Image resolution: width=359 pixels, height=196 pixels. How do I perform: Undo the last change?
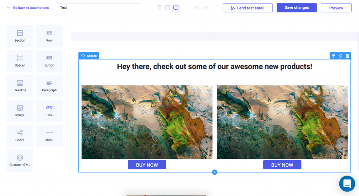197,8
